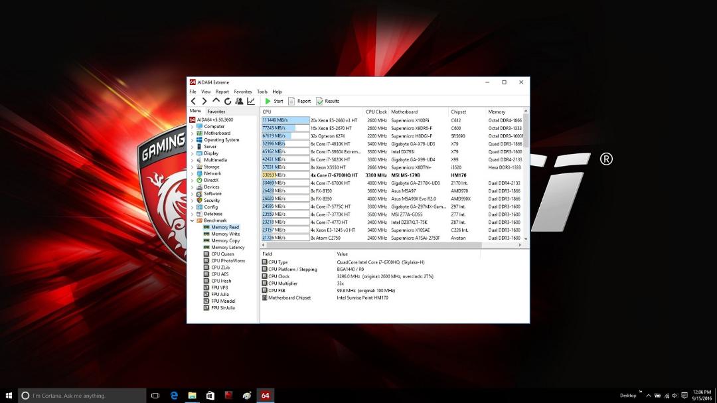Expand the Network tree node arrow
Viewport: 717px width, 403px height.
192,173
